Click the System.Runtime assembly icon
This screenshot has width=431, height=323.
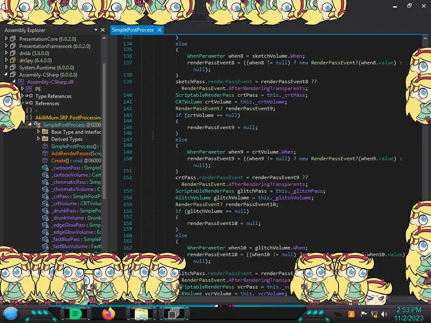[x=13, y=67]
